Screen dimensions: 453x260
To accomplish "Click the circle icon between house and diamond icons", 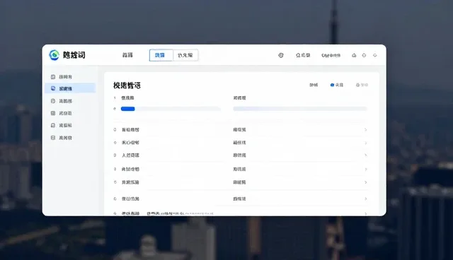I will tap(364, 55).
